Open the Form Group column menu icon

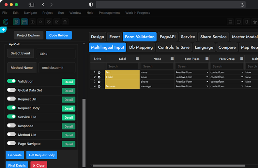click(x=242, y=59)
